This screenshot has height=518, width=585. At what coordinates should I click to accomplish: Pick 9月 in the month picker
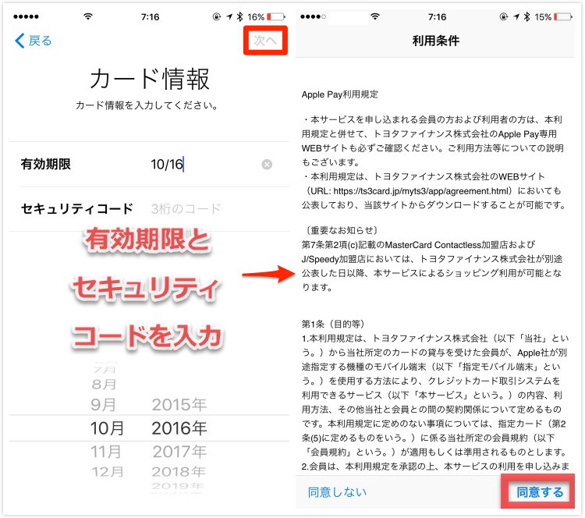point(103,405)
